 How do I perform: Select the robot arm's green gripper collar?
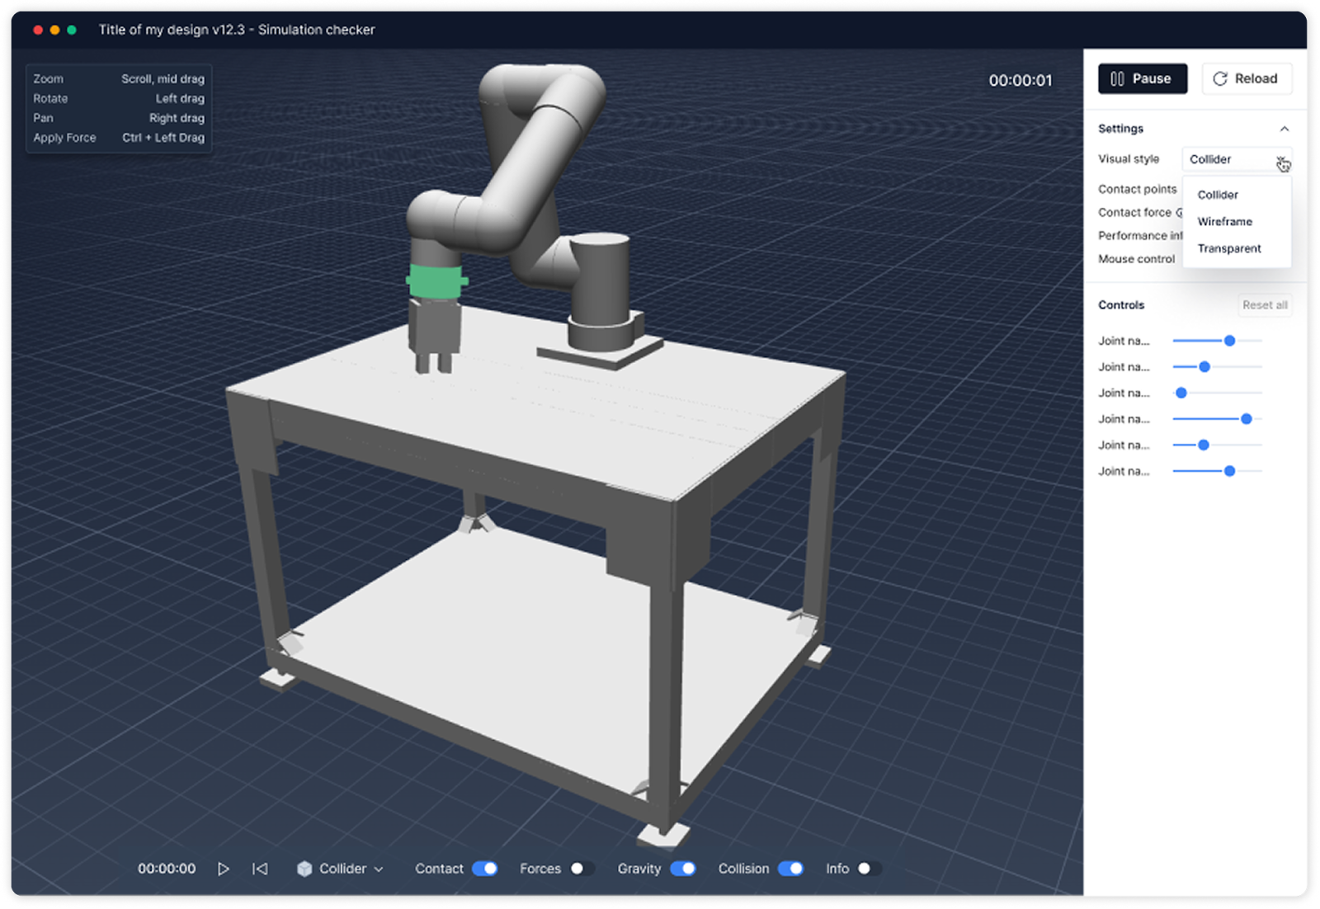[x=434, y=282]
